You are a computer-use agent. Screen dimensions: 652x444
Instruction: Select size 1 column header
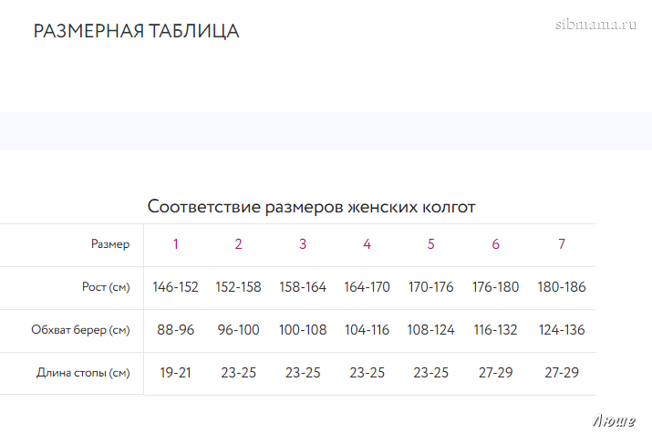point(175,244)
